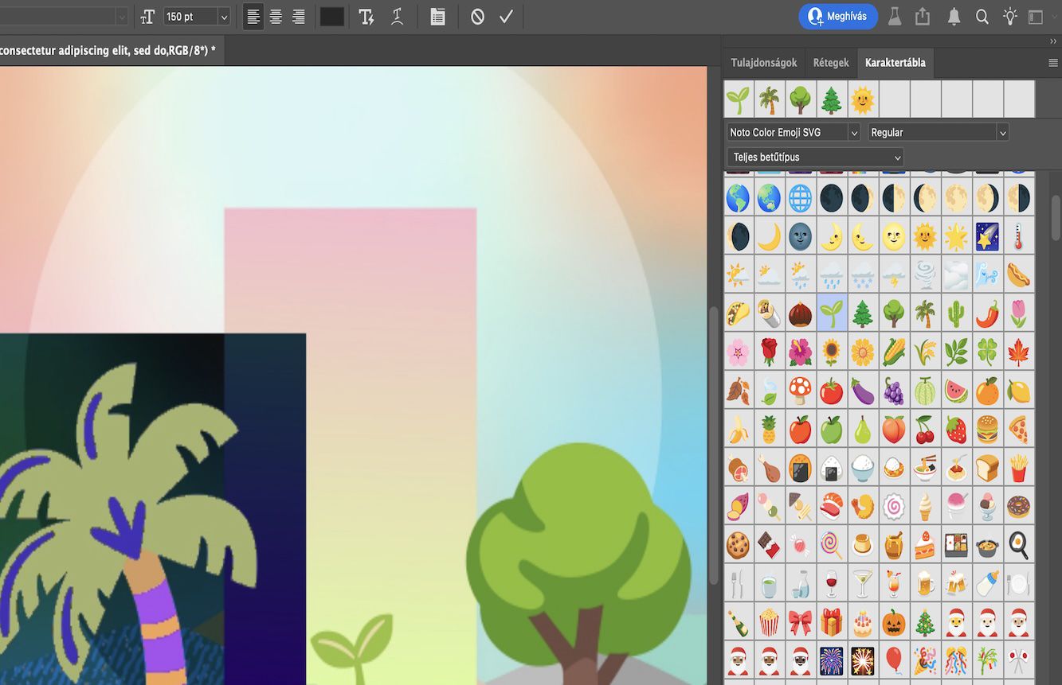The image size is (1062, 685).
Task: Insert the watermelon slice glyph
Action: (956, 391)
